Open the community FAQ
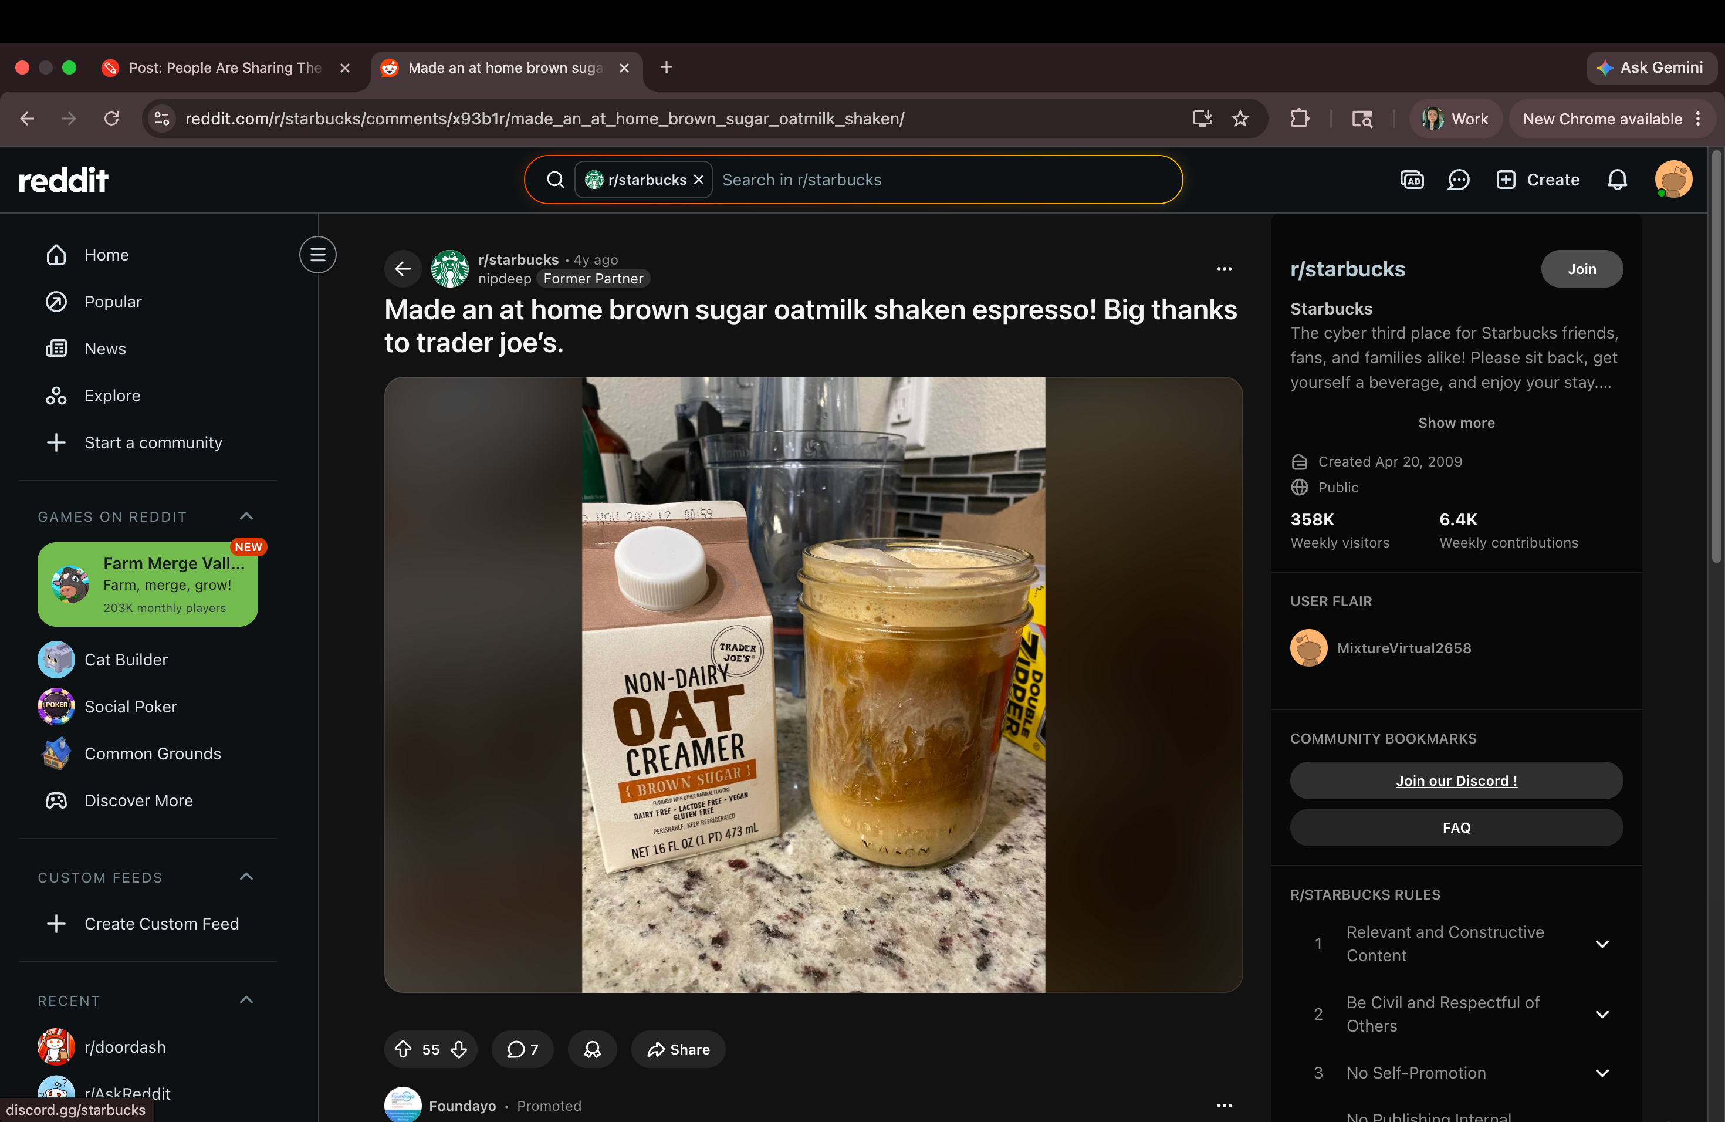Viewport: 1725px width, 1122px height. [1456, 828]
